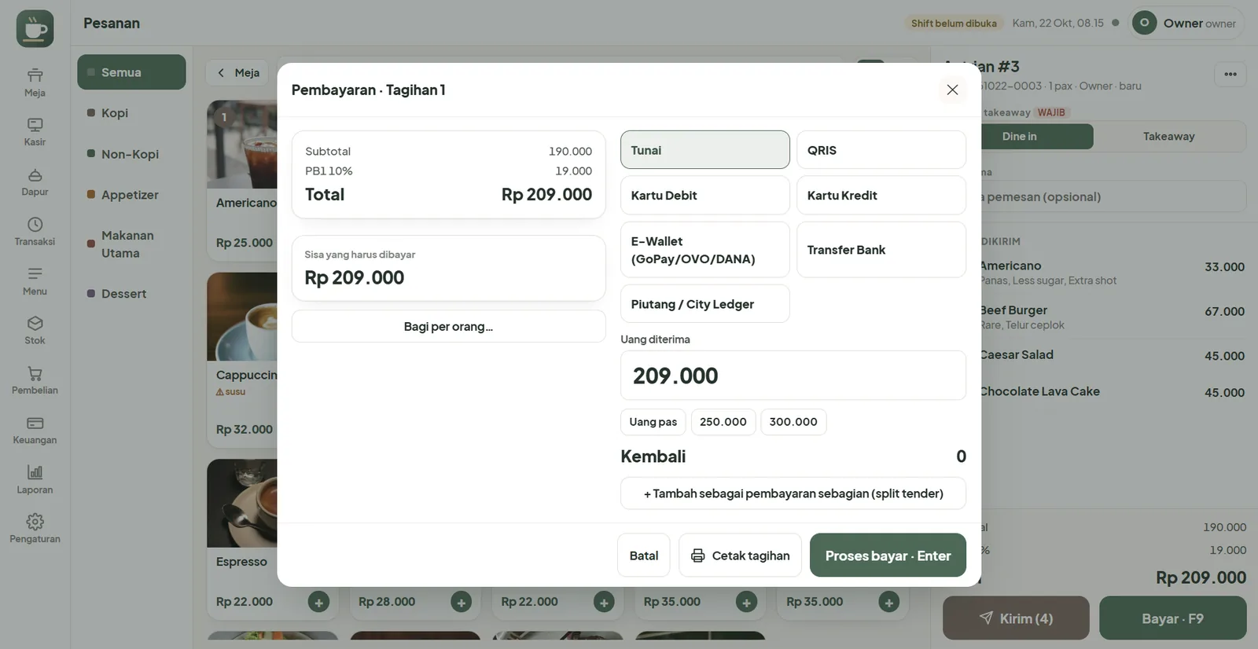Click Proses bayar button

tap(888, 555)
